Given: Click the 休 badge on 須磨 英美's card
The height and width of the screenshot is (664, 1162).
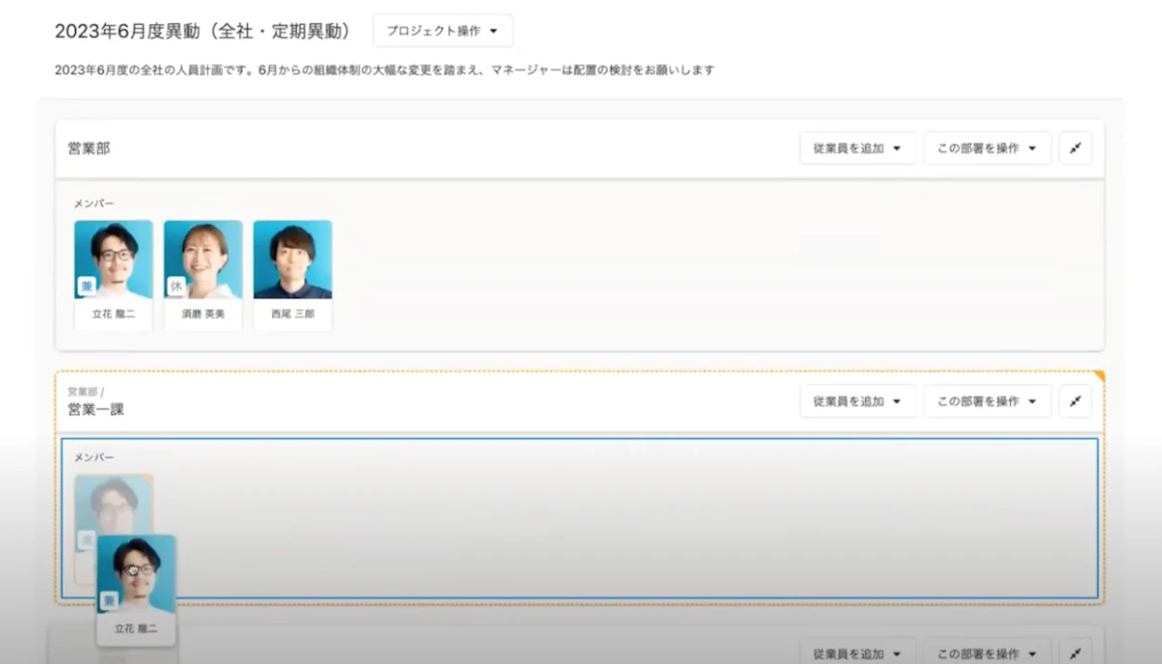Looking at the screenshot, I should (x=176, y=287).
